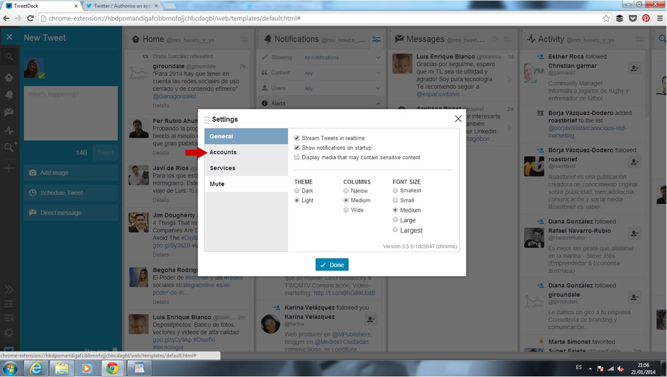Expand the Content filter in Notifications

click(378, 73)
